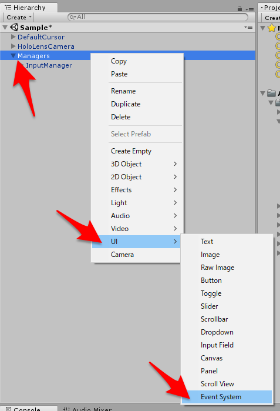Collapse the Favorites foldout in Project

click(x=263, y=28)
